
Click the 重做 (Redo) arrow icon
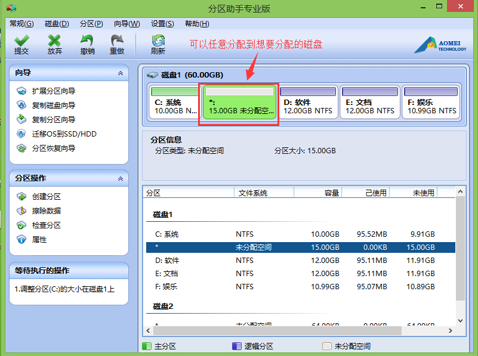click(117, 41)
